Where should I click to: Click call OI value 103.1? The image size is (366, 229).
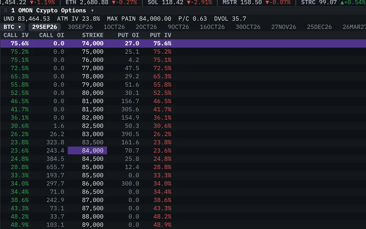tap(56, 225)
